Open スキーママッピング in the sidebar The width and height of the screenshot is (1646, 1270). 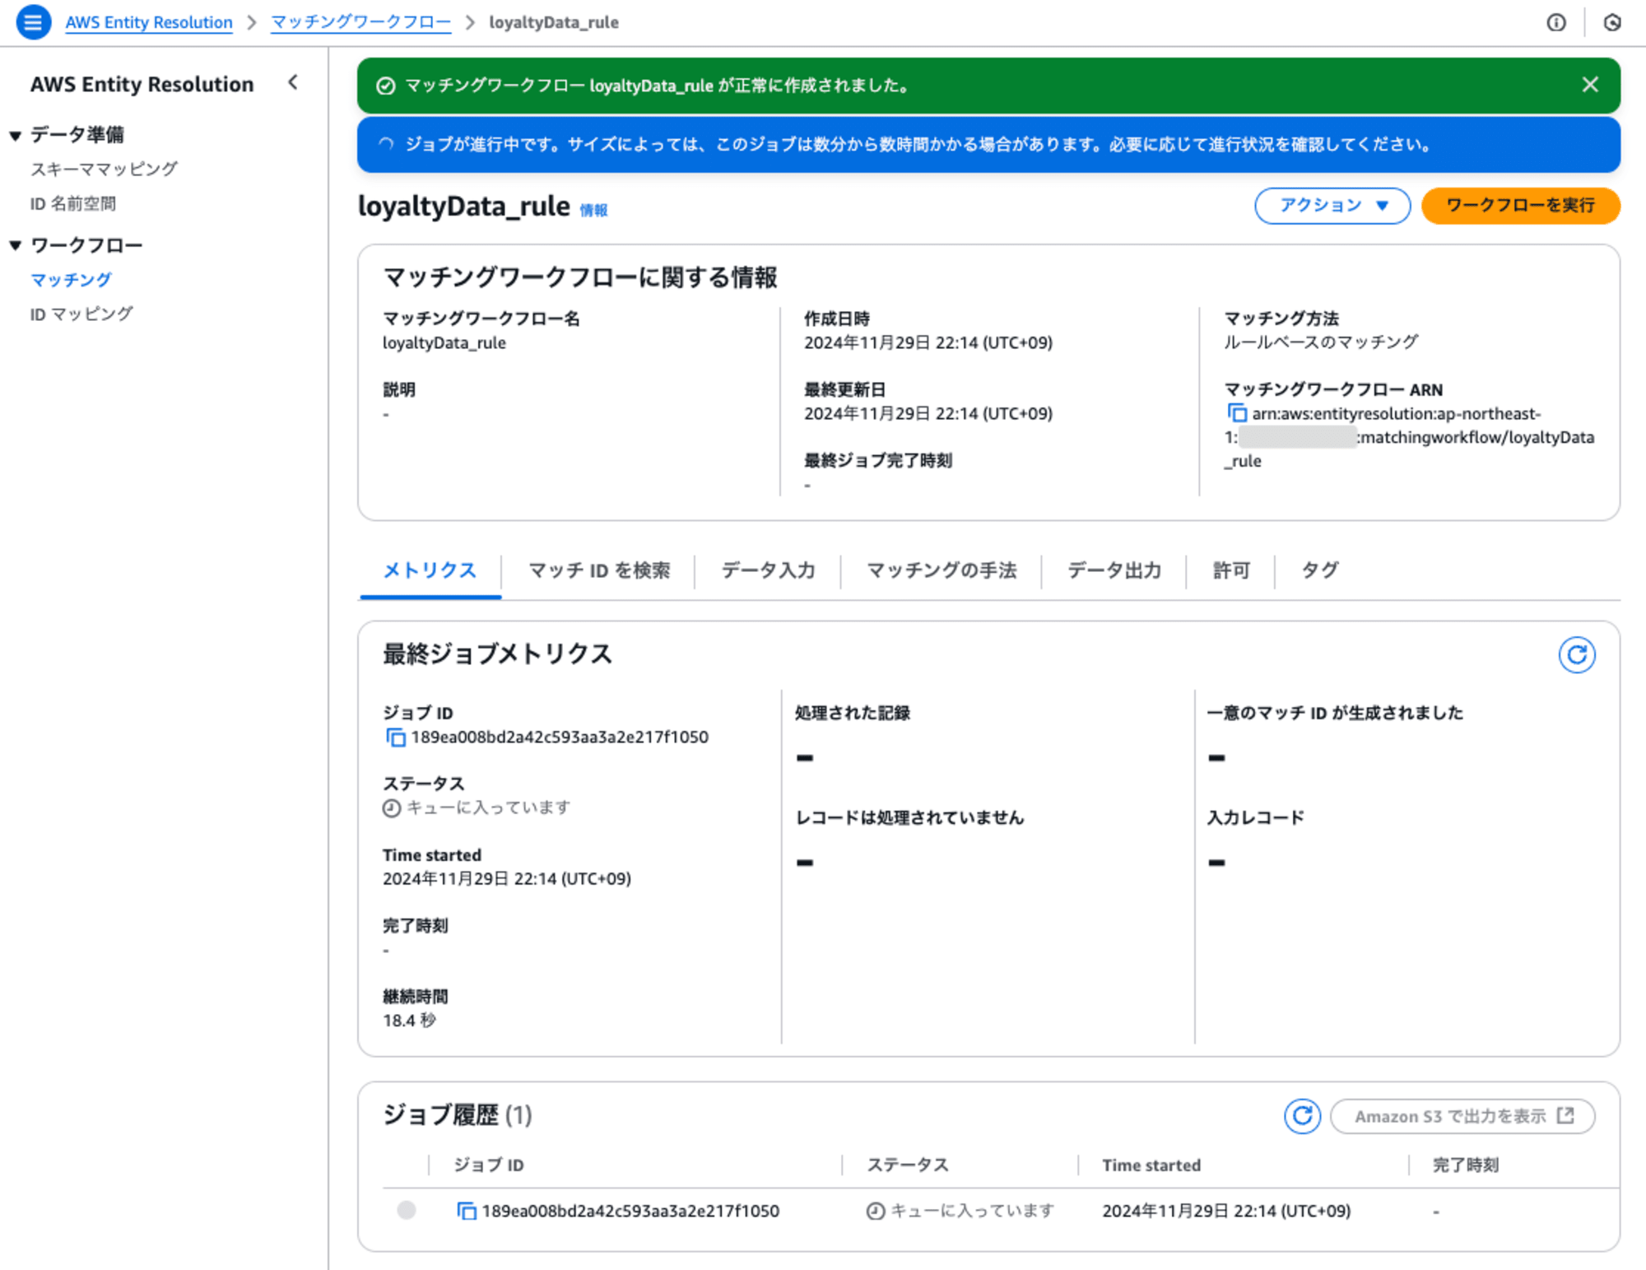coord(104,169)
